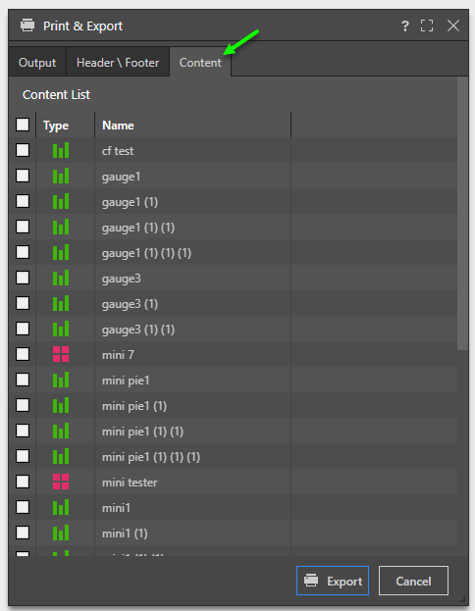The image size is (475, 611).
Task: Click the help question mark icon
Action: pyautogui.click(x=405, y=26)
